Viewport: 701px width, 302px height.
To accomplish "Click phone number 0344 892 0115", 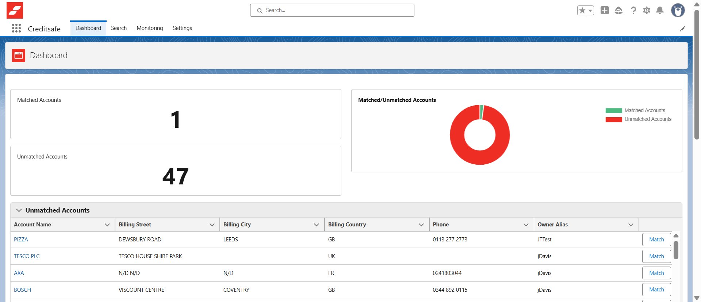I will [450, 290].
